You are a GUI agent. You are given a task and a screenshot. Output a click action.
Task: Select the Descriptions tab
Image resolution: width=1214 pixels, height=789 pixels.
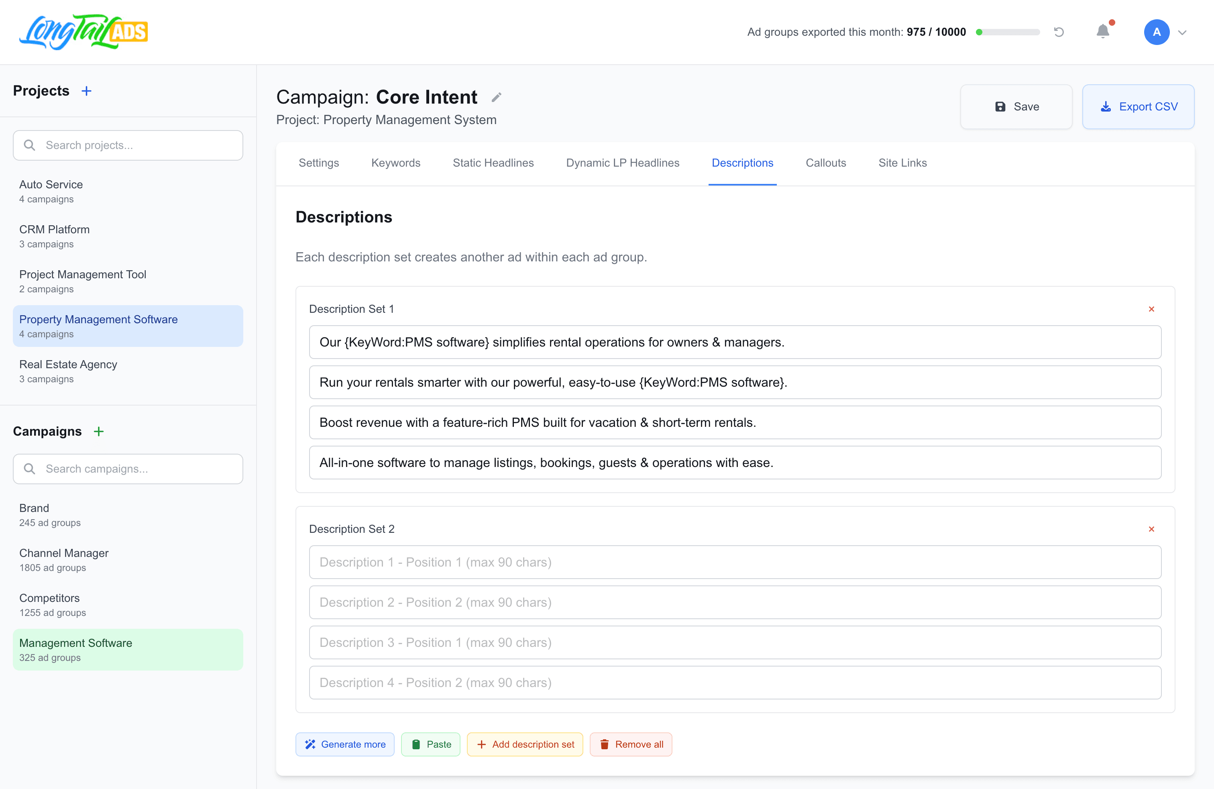point(742,163)
